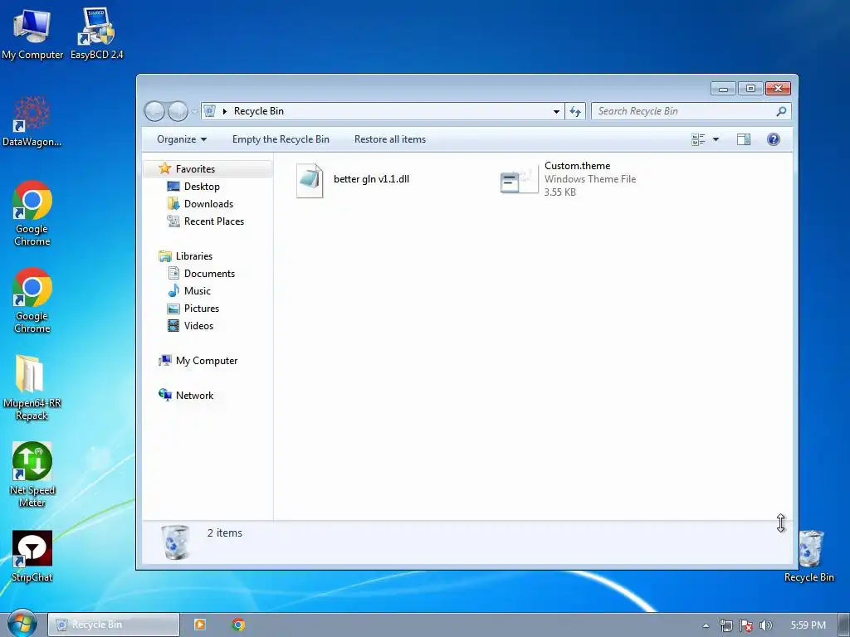Select My Computer desktop icon

(x=32, y=33)
